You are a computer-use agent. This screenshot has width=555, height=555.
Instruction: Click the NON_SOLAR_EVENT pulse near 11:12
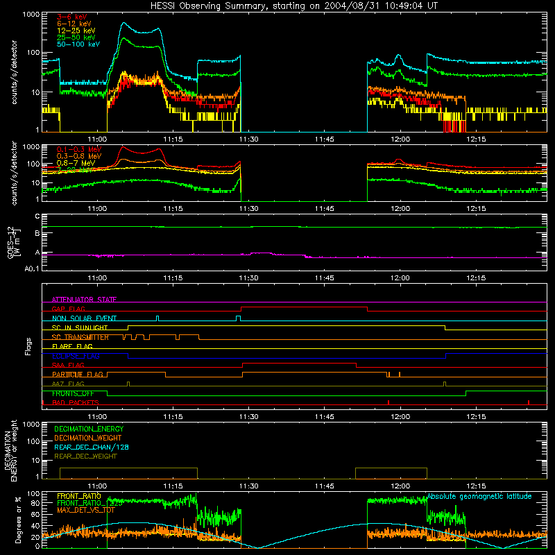pos(157,318)
